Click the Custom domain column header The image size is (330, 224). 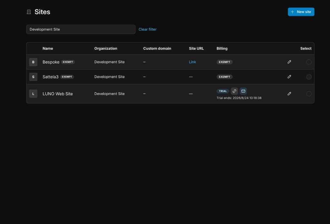[157, 48]
